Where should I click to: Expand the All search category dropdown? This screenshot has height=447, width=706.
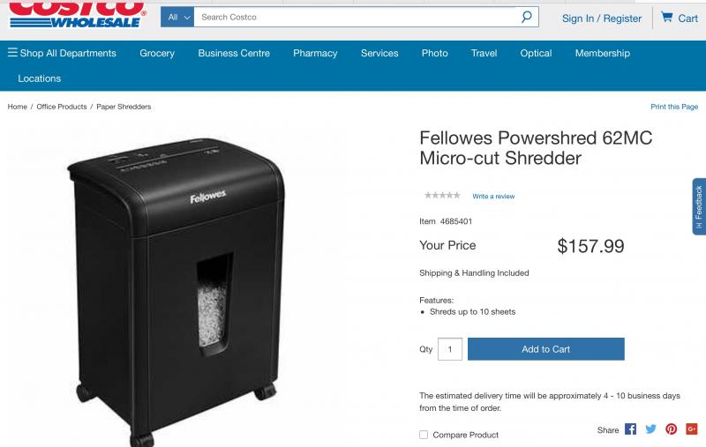coord(177,17)
